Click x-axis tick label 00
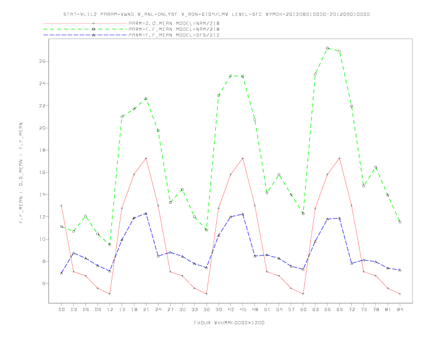This screenshot has height=337, width=436. click(x=62, y=309)
